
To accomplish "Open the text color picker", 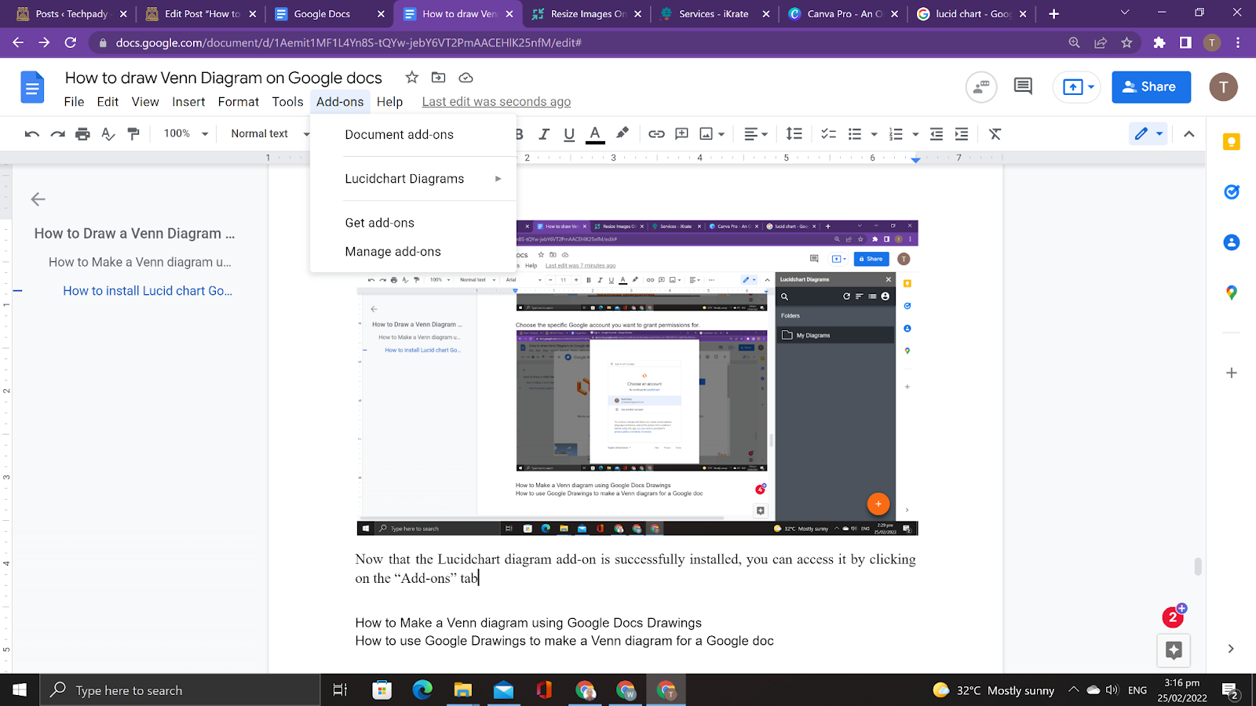I will coord(595,134).
